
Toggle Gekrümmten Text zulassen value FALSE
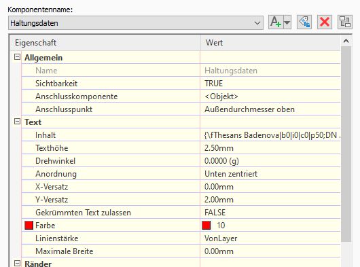point(270,213)
